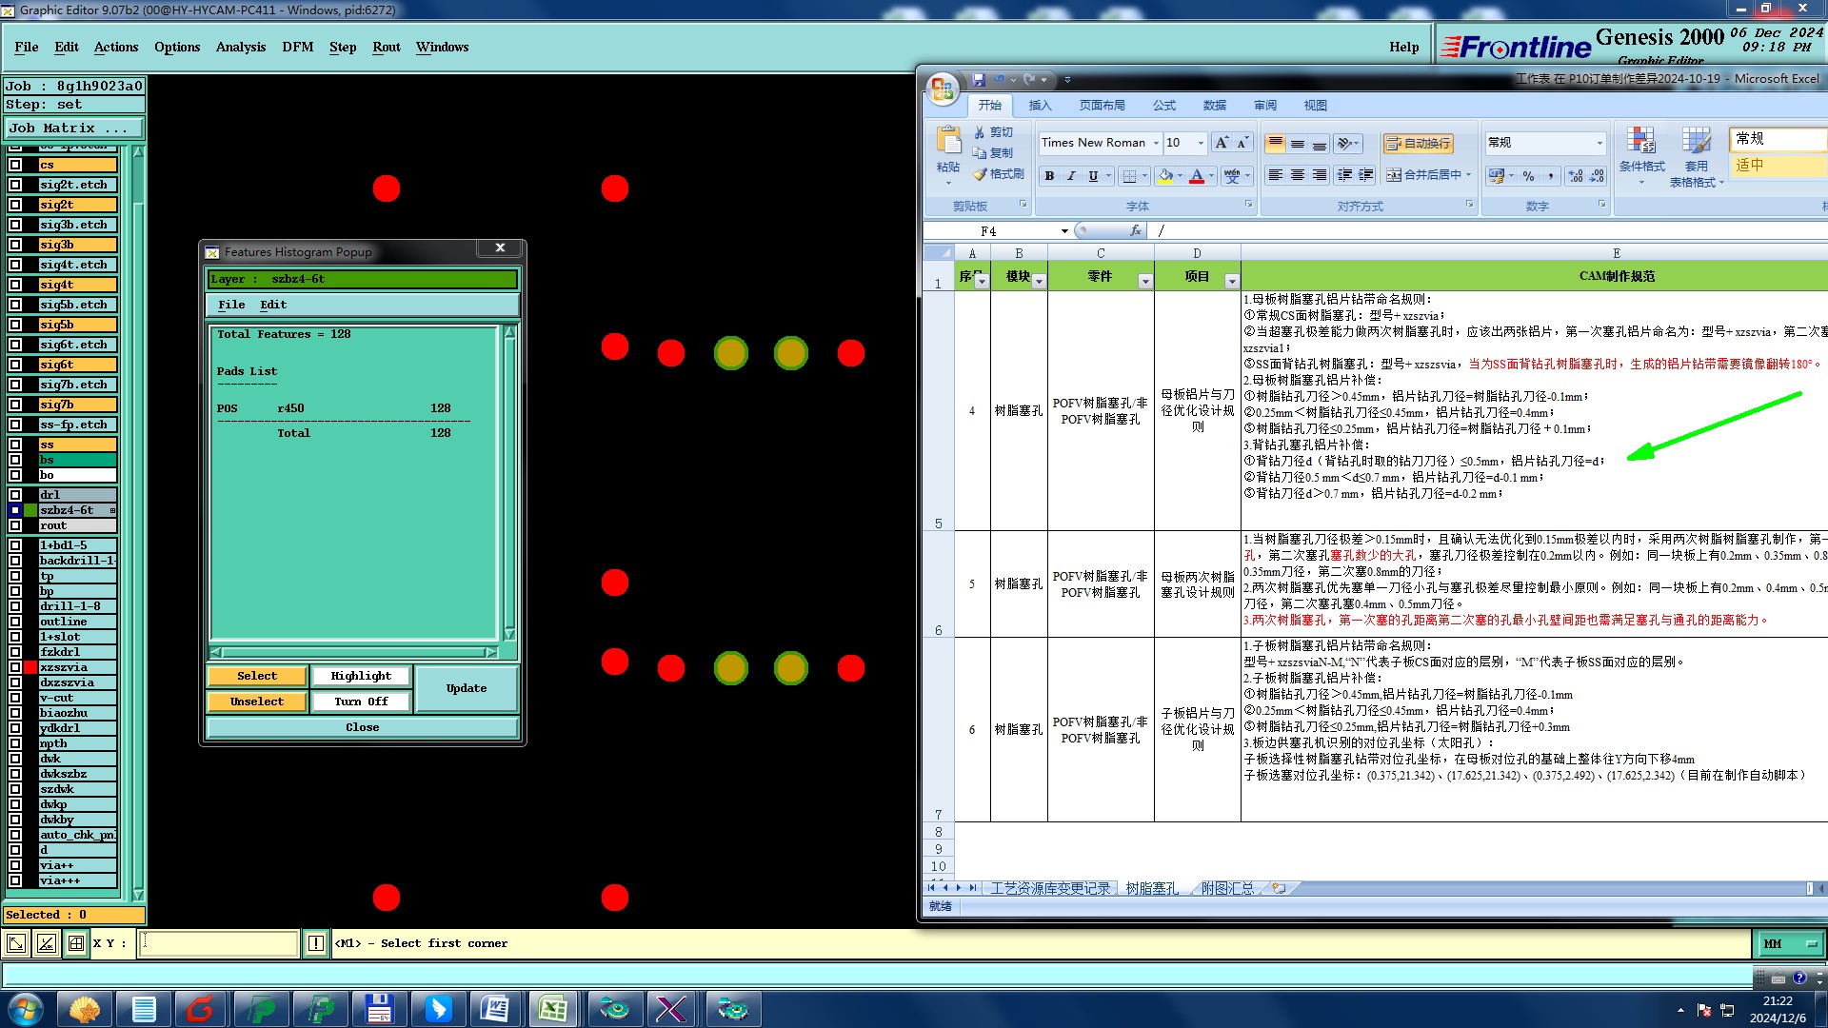Click the increase font size icon
Image resolution: width=1828 pixels, height=1028 pixels.
(x=1222, y=143)
